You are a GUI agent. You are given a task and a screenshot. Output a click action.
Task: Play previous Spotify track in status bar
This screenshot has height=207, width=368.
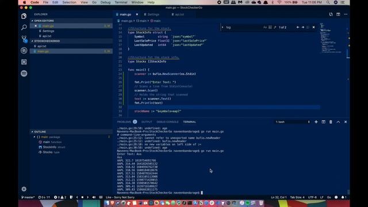pyautogui.click(x=77, y=197)
